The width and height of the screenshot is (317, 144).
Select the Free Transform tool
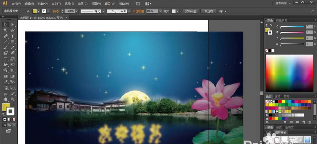(x=13, y=65)
